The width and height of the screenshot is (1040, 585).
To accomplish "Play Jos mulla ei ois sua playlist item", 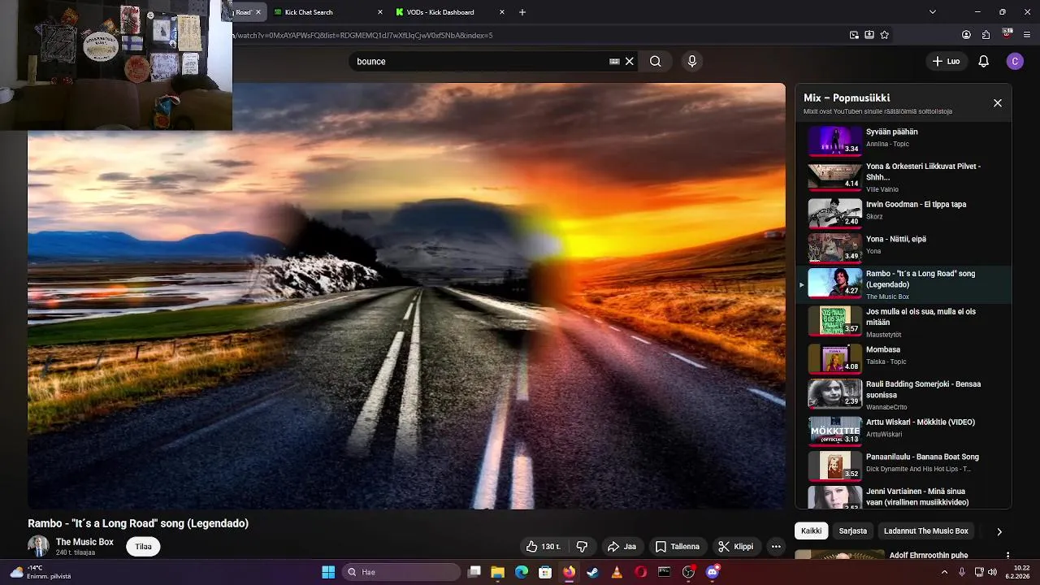I will pos(903,321).
